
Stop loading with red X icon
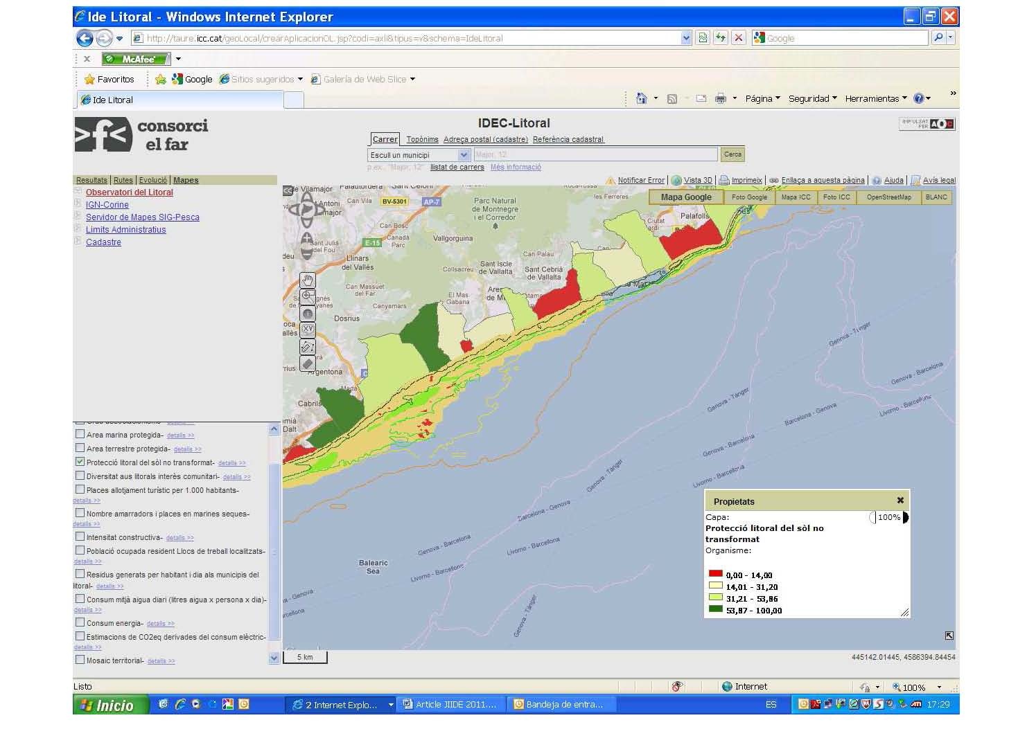click(739, 38)
